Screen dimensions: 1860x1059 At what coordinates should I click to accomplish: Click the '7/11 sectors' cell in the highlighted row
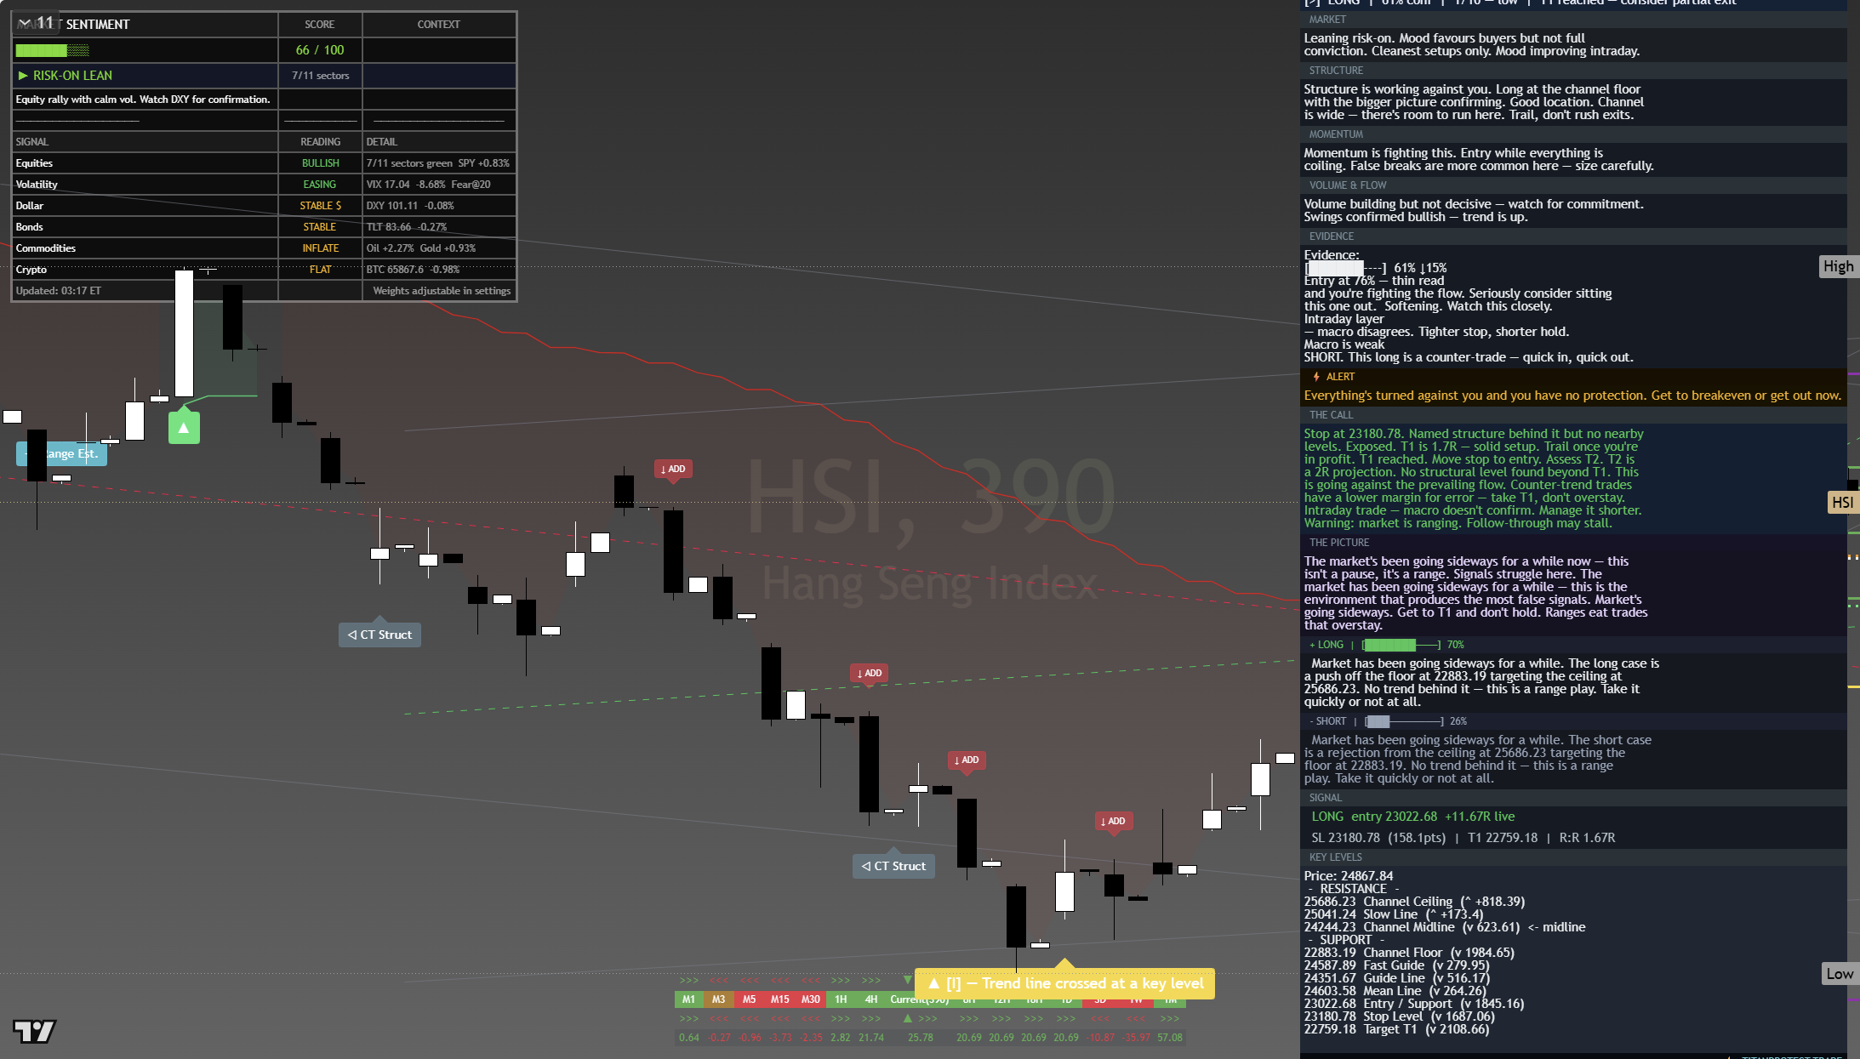(320, 76)
